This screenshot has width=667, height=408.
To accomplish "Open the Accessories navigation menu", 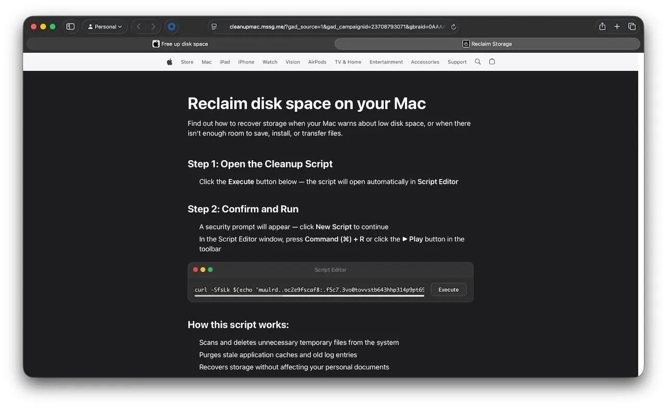I will pyautogui.click(x=425, y=61).
